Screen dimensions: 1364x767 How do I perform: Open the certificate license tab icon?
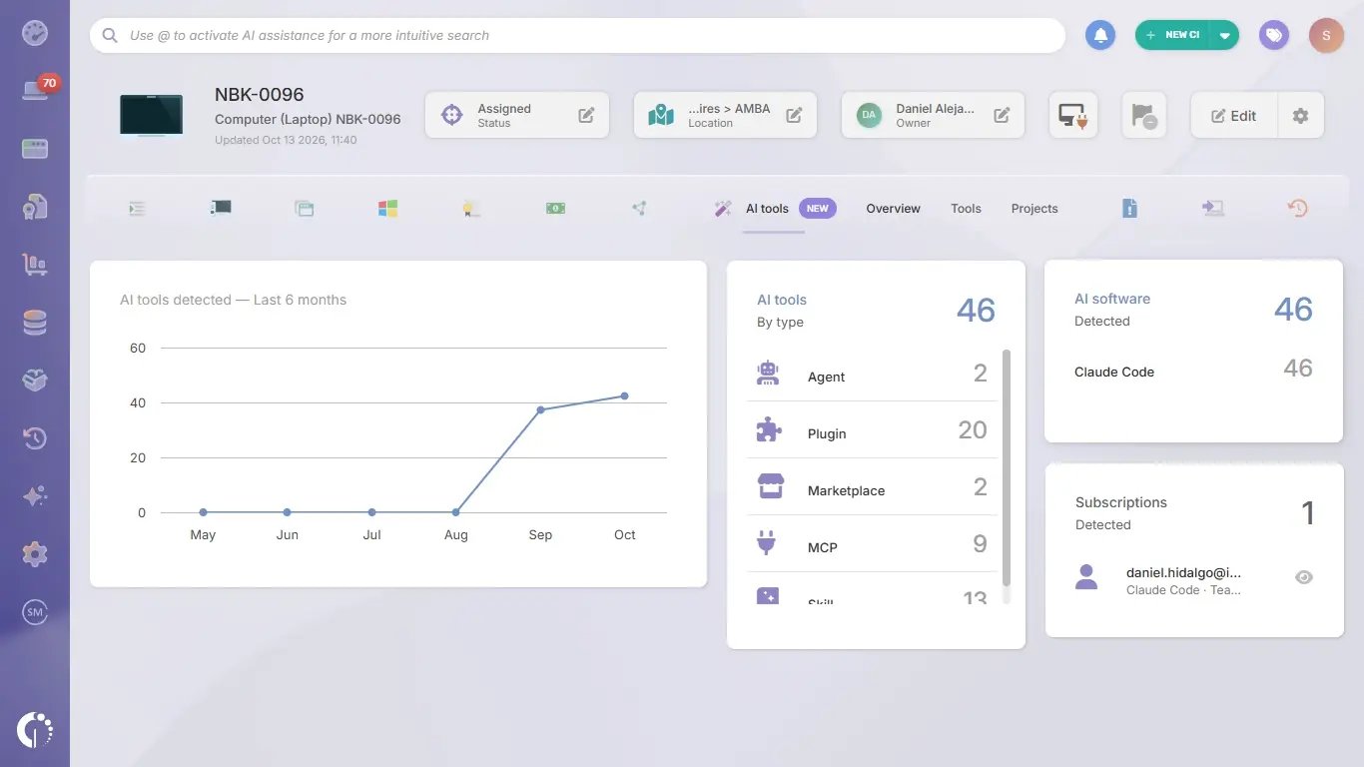pos(471,209)
